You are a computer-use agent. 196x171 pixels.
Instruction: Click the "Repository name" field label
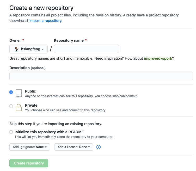coord(69,40)
